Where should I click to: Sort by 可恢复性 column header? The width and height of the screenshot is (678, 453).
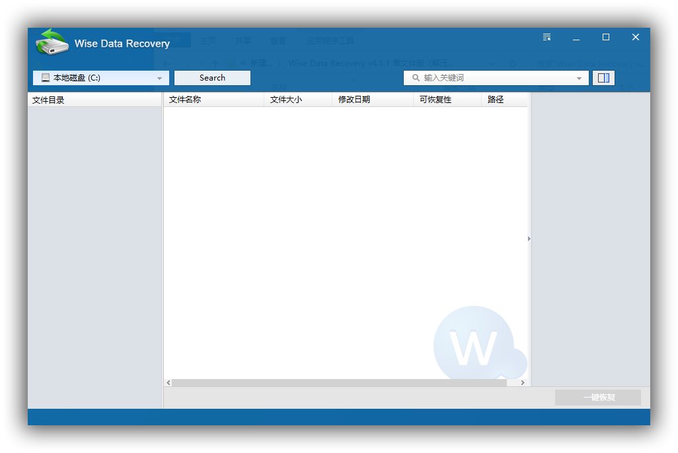(447, 100)
